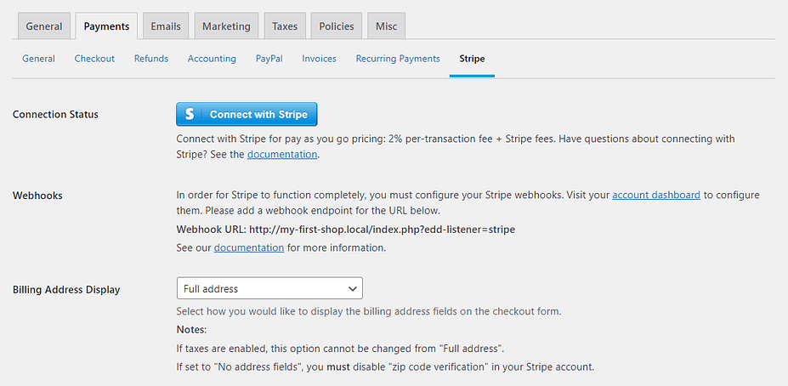Open the PayPal settings section
Image resolution: width=788 pixels, height=386 pixels.
click(x=269, y=59)
